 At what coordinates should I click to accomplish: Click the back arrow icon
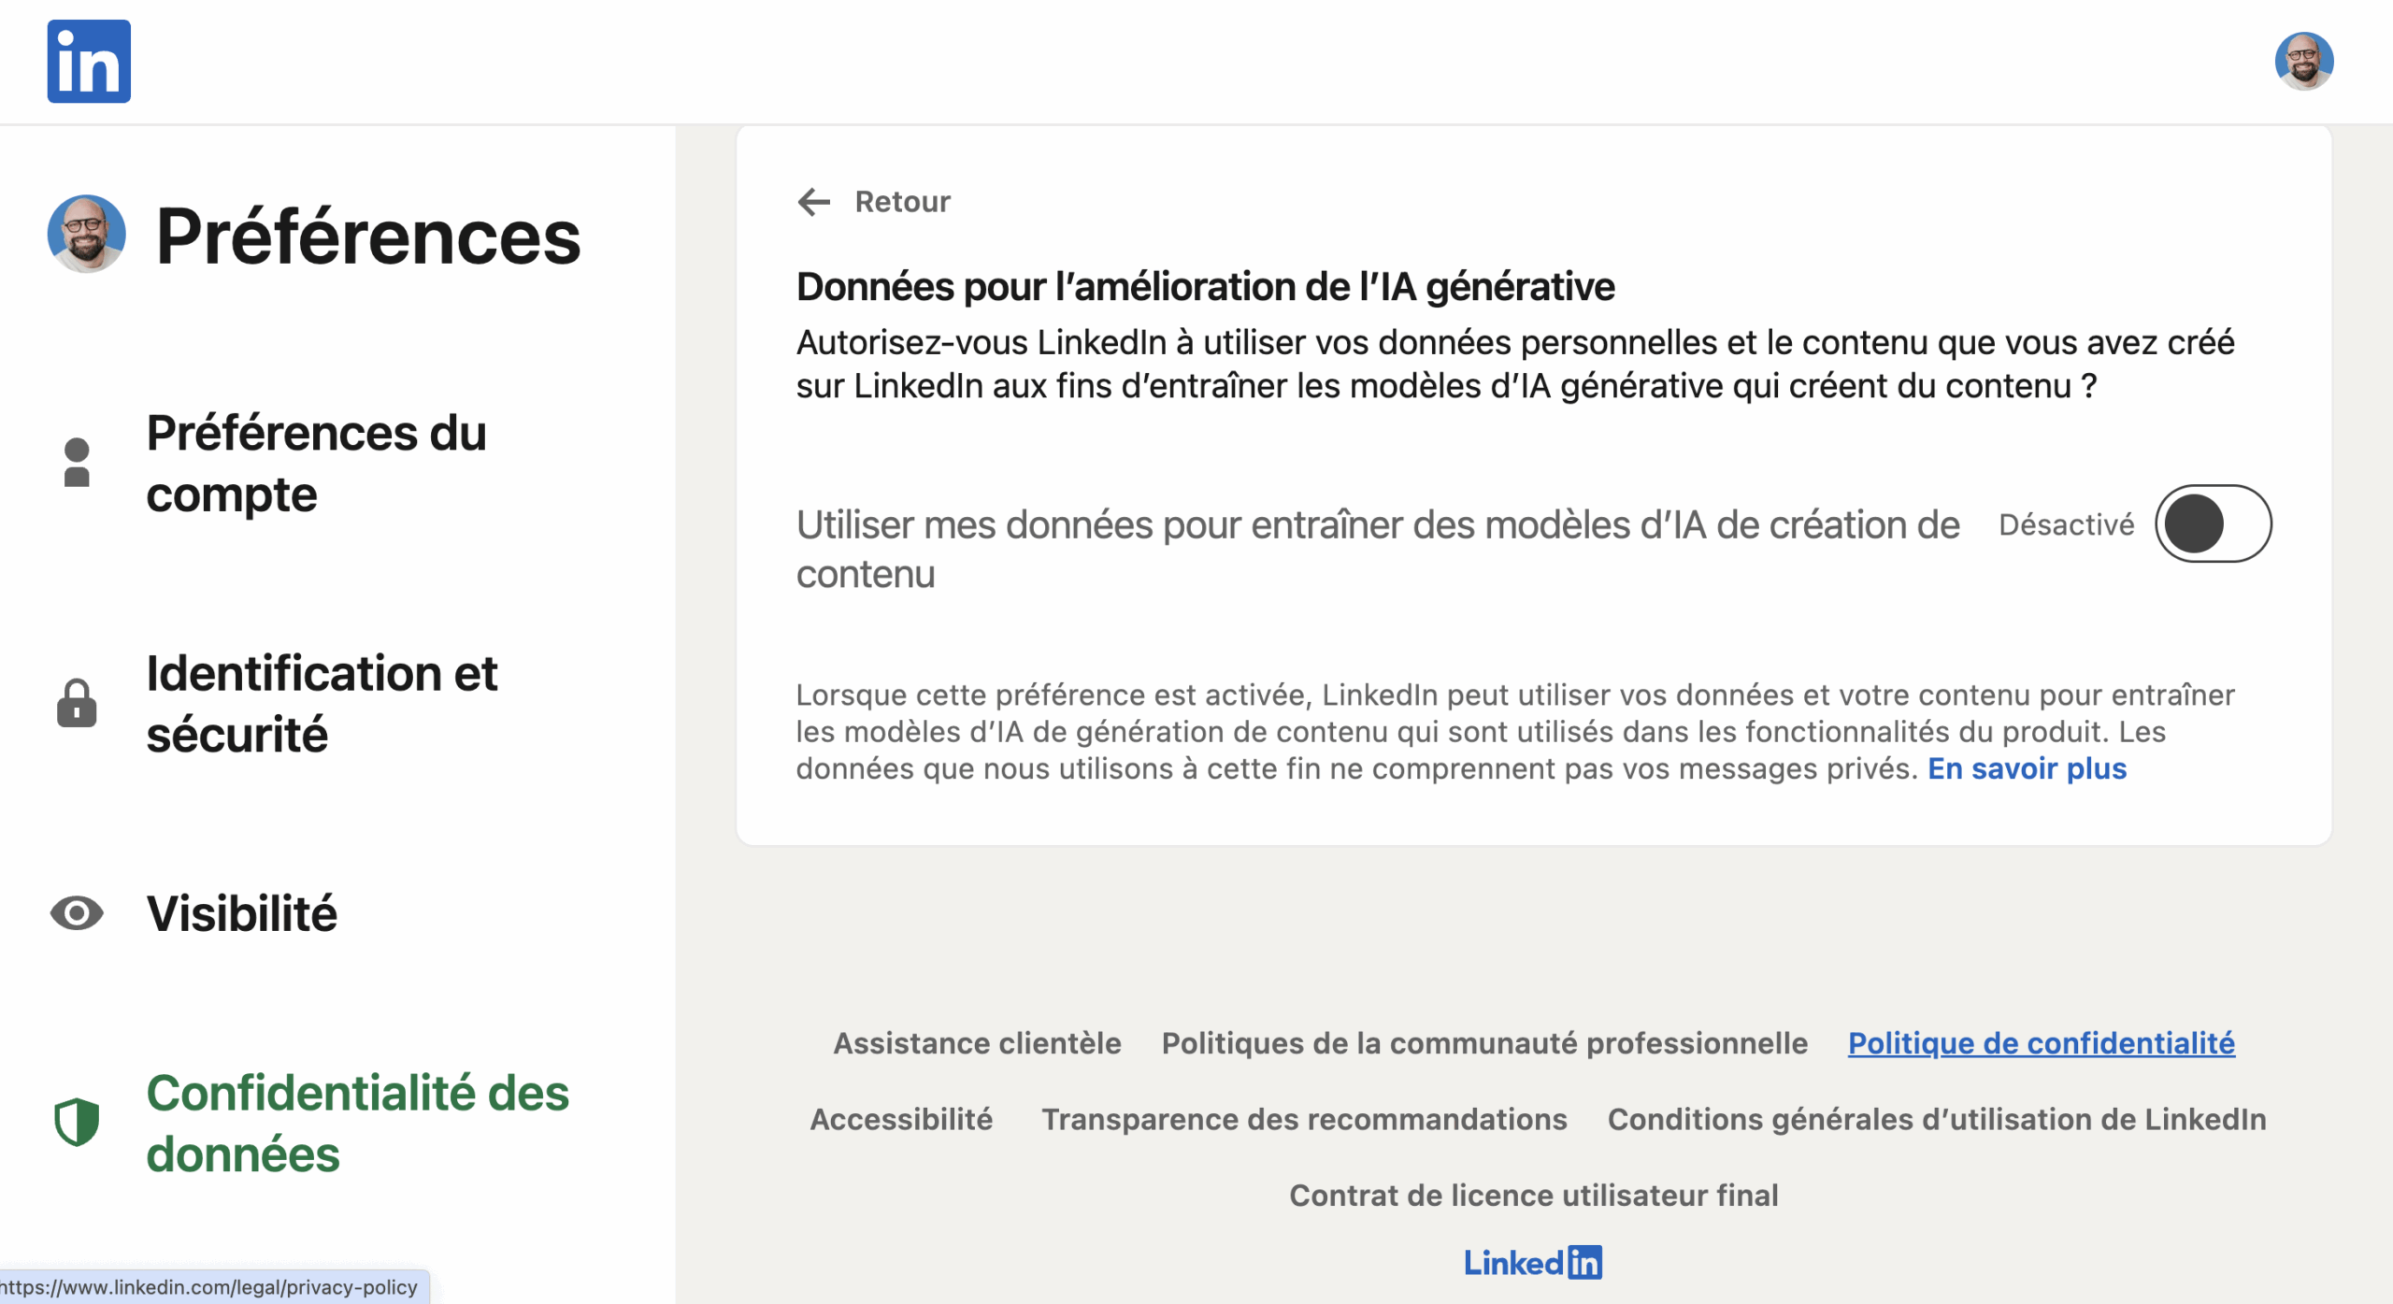coord(814,202)
